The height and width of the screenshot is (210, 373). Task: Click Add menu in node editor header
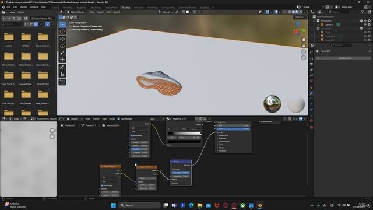[104, 119]
